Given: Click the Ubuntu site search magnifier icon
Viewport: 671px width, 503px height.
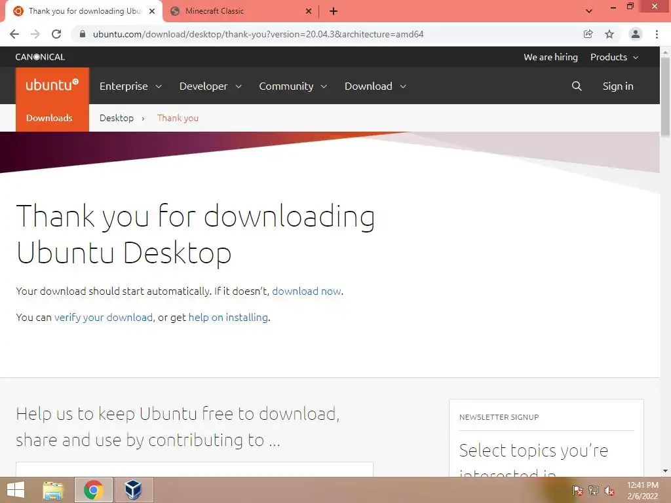Looking at the screenshot, I should pyautogui.click(x=577, y=86).
